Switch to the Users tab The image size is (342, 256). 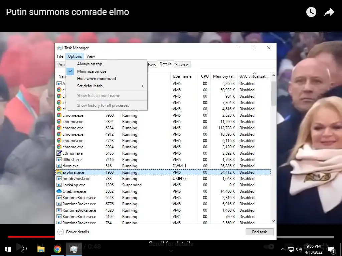[152, 65]
